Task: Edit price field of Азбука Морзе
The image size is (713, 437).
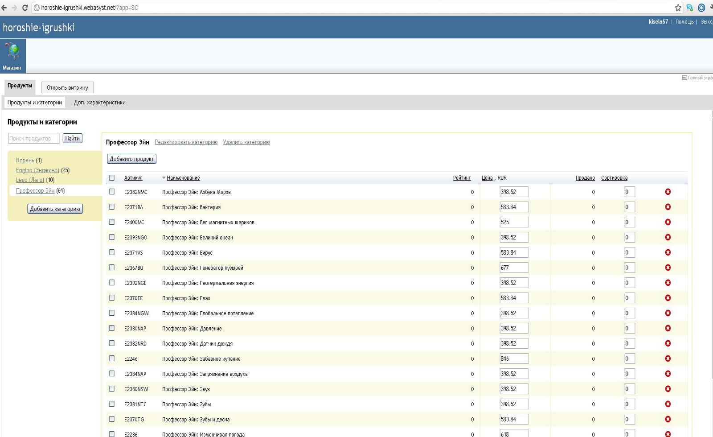Action: 514,192
